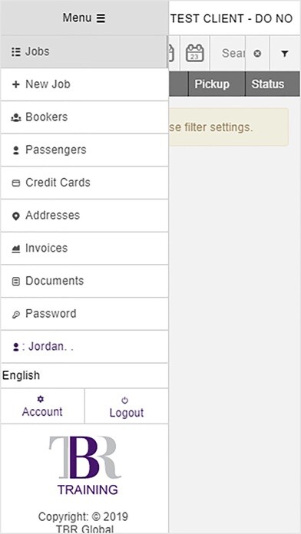This screenshot has width=301, height=534.
Task: Click the Logout power button
Action: pos(127,407)
